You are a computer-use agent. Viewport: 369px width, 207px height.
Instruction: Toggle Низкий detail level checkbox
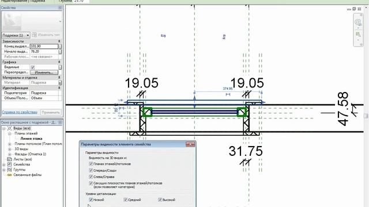click(91, 200)
